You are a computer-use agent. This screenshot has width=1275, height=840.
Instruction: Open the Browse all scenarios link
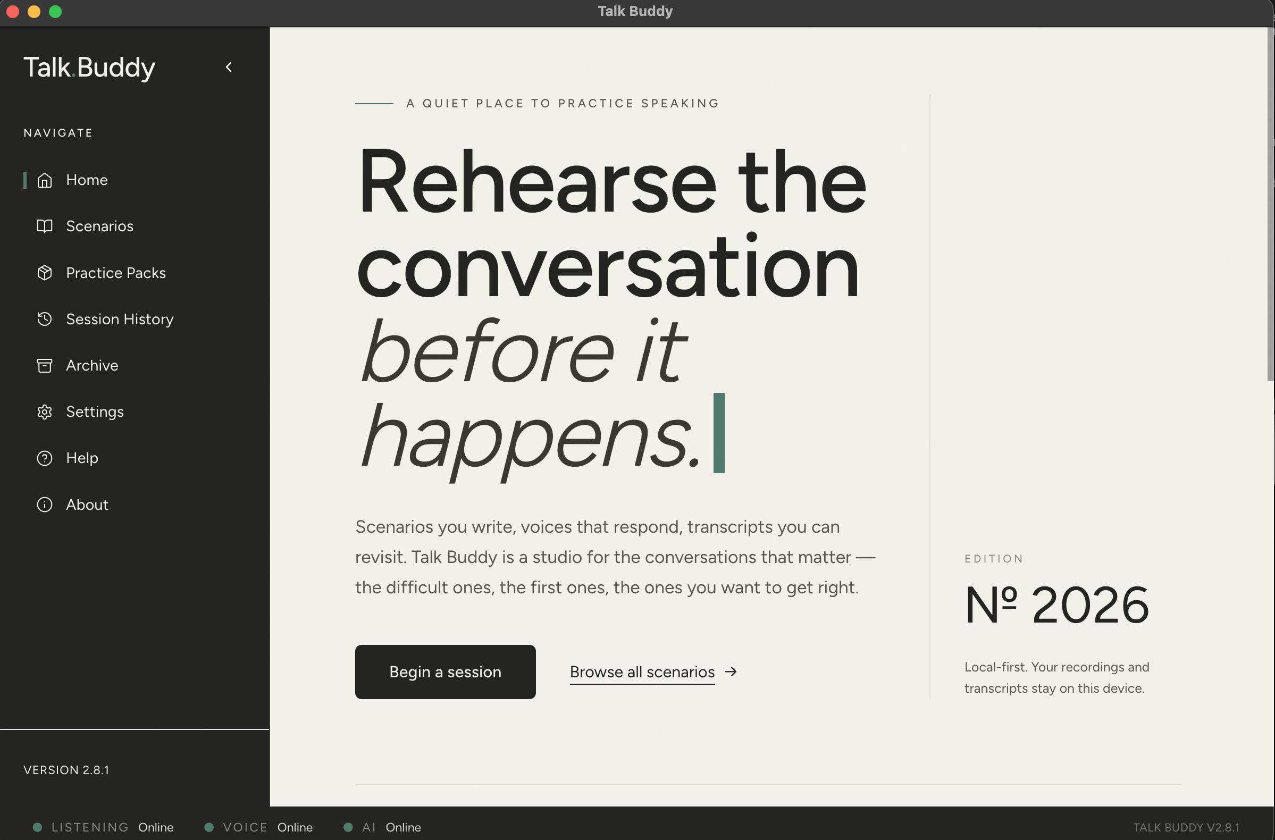[642, 672]
